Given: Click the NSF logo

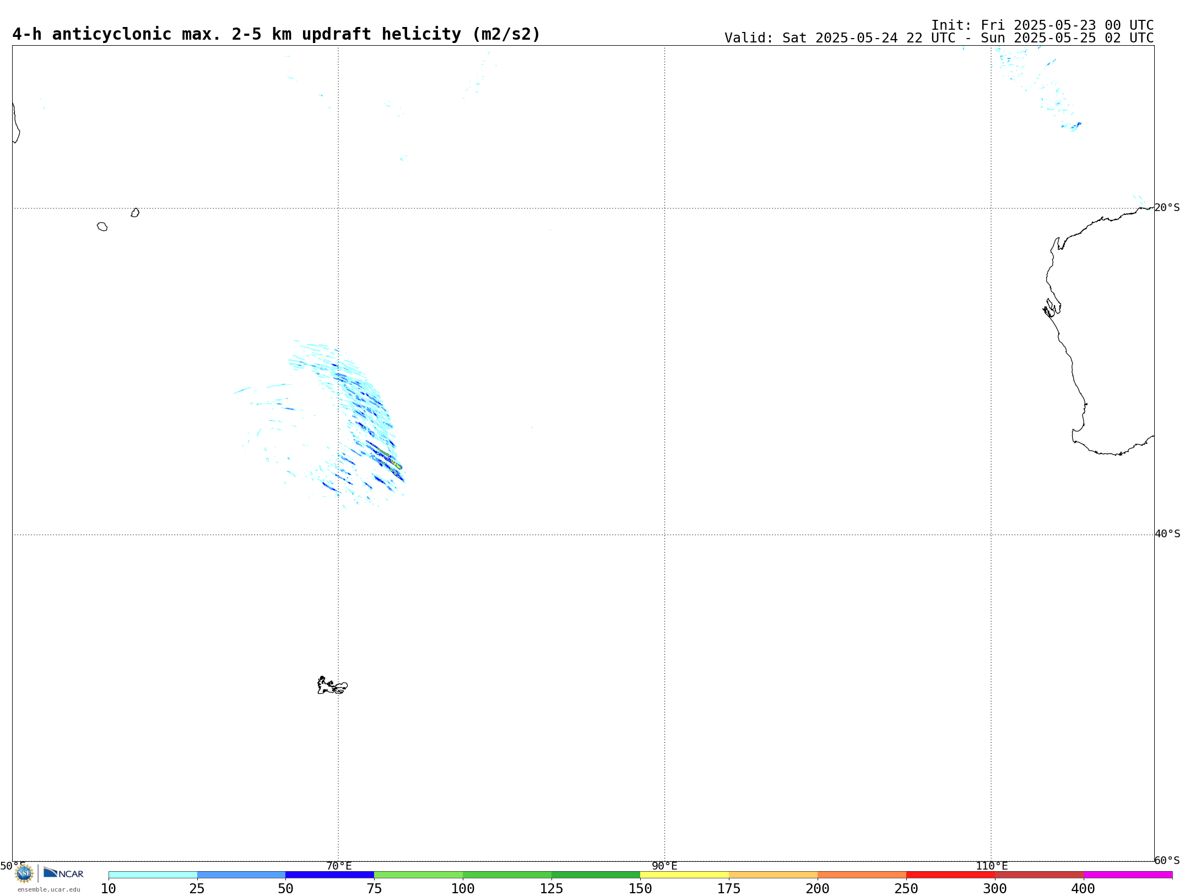Looking at the screenshot, I should pos(24,873).
